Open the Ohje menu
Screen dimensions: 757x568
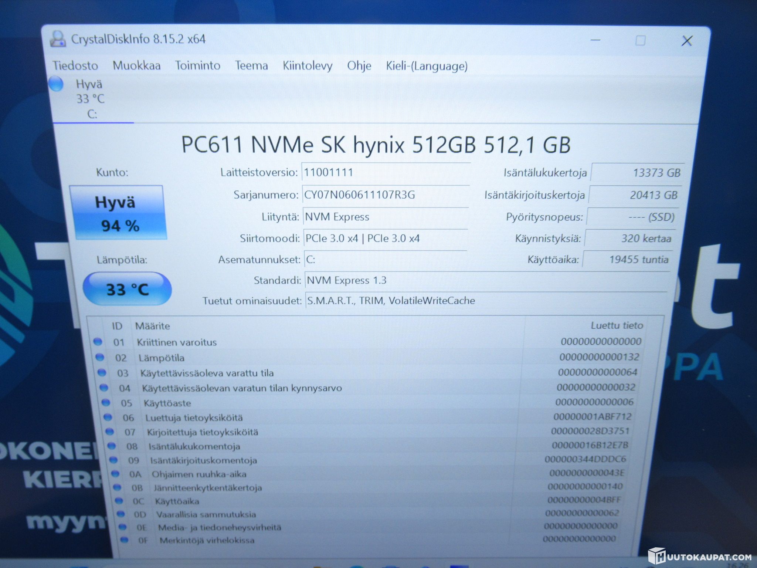coord(359,66)
